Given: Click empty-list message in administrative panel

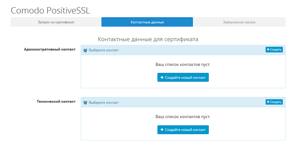Looking at the screenshot, I should point(183,65).
